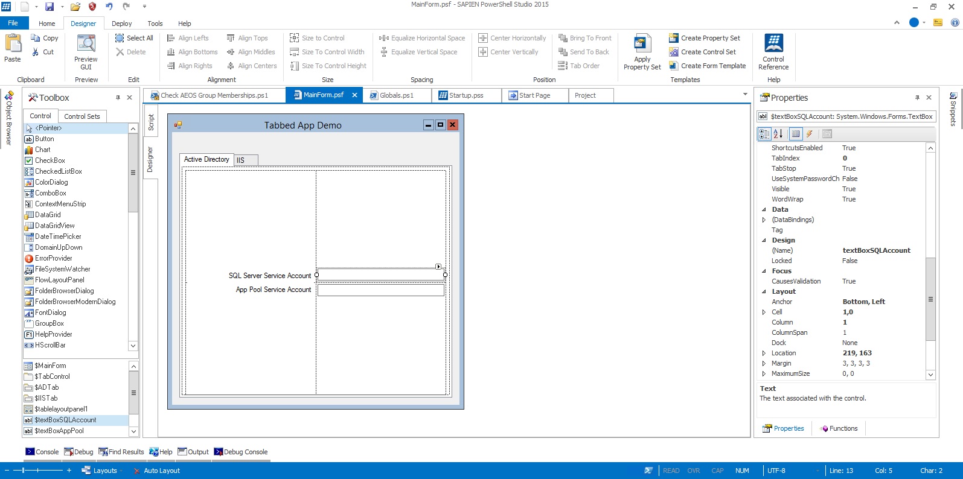The height and width of the screenshot is (479, 963).
Task: Click zoom out minus button
Action: pos(7,471)
